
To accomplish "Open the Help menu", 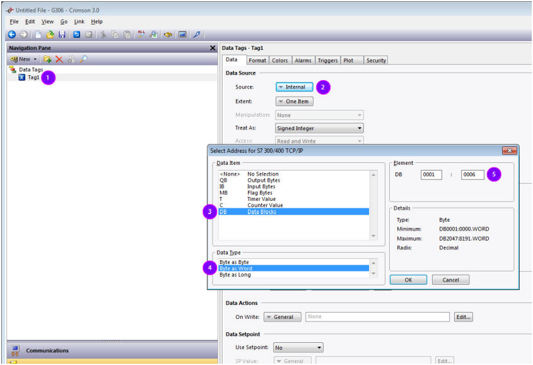I will pos(97,21).
